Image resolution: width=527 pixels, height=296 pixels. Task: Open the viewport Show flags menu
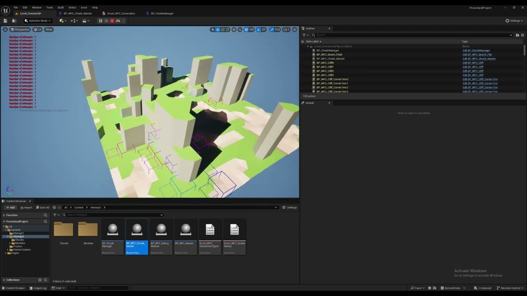tap(49, 30)
